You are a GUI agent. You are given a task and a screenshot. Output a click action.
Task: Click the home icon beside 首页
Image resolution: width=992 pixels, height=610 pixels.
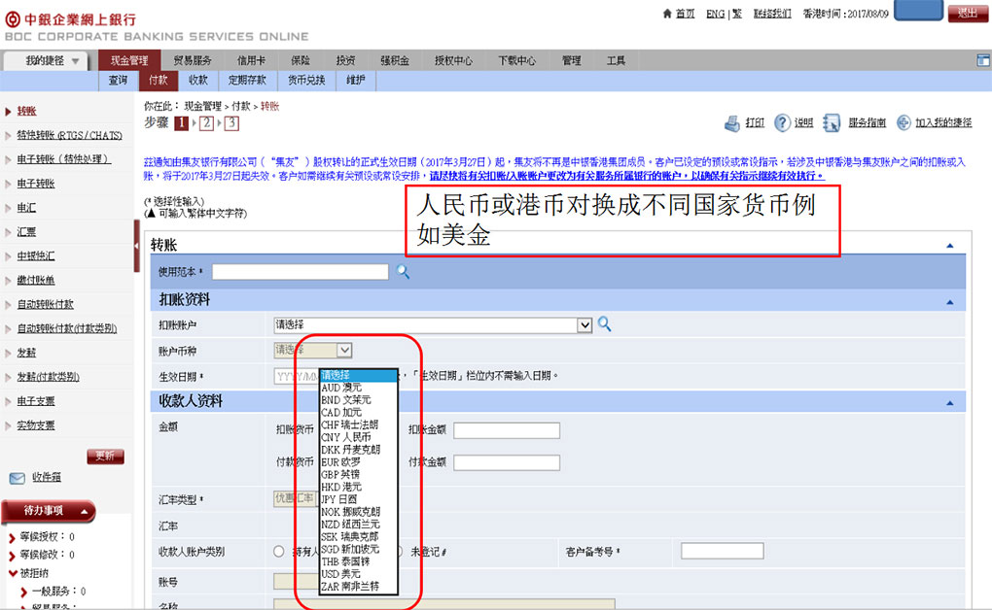click(666, 14)
